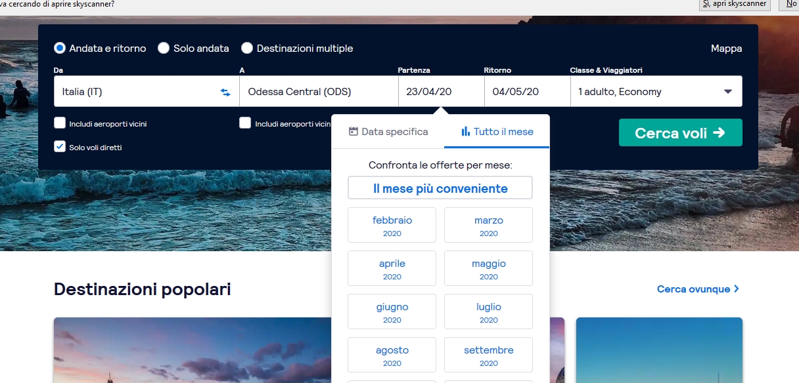Click the swap origin and destination arrows icon

225,92
